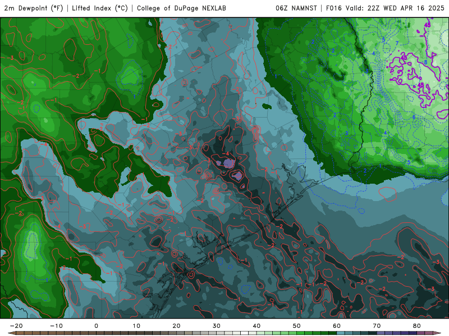449x336 pixels.
Task: Click the 'F016 Valid: 22Z WED APR 16 2025' timestamp
Action: 385,8
